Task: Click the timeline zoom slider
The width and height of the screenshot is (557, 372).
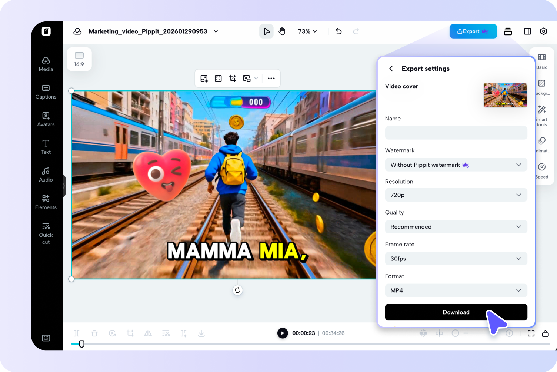Action: click(x=482, y=333)
